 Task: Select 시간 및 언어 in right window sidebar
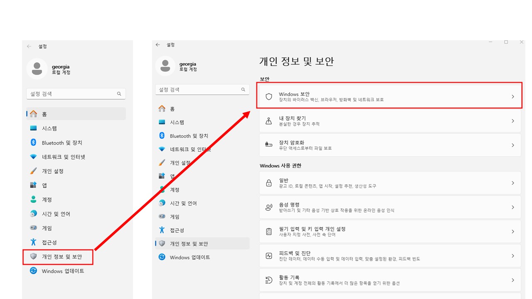coord(202,203)
